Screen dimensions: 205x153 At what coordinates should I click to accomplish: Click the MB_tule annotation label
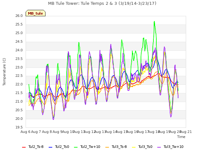(36, 13)
